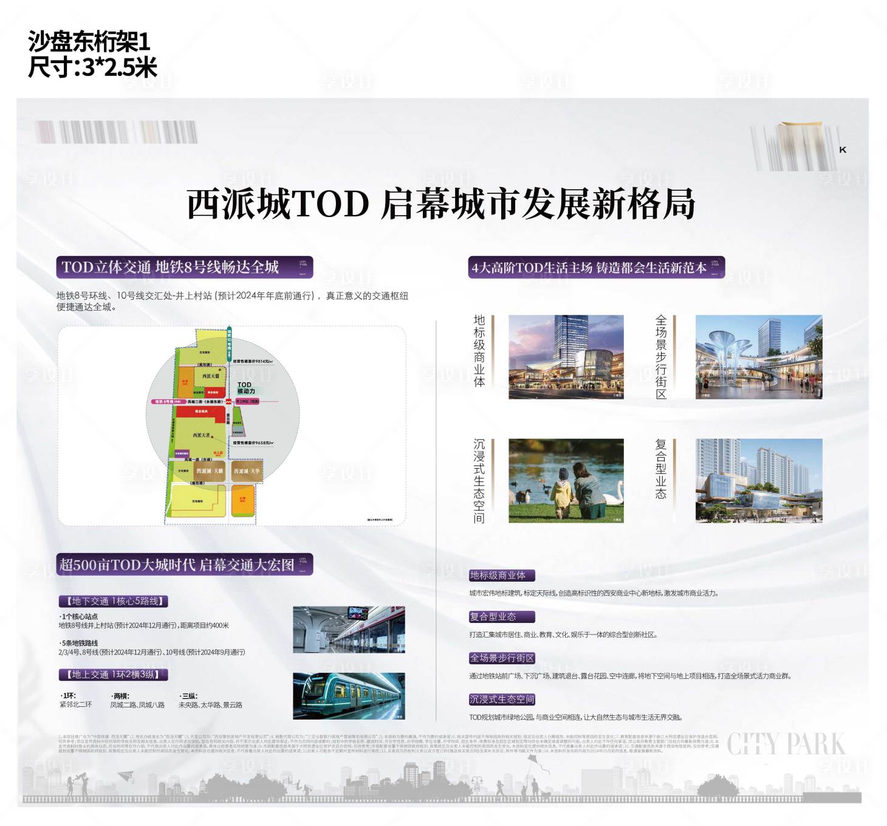Click the striped K logo at top right
This screenshot has width=887, height=826.
tap(799, 146)
